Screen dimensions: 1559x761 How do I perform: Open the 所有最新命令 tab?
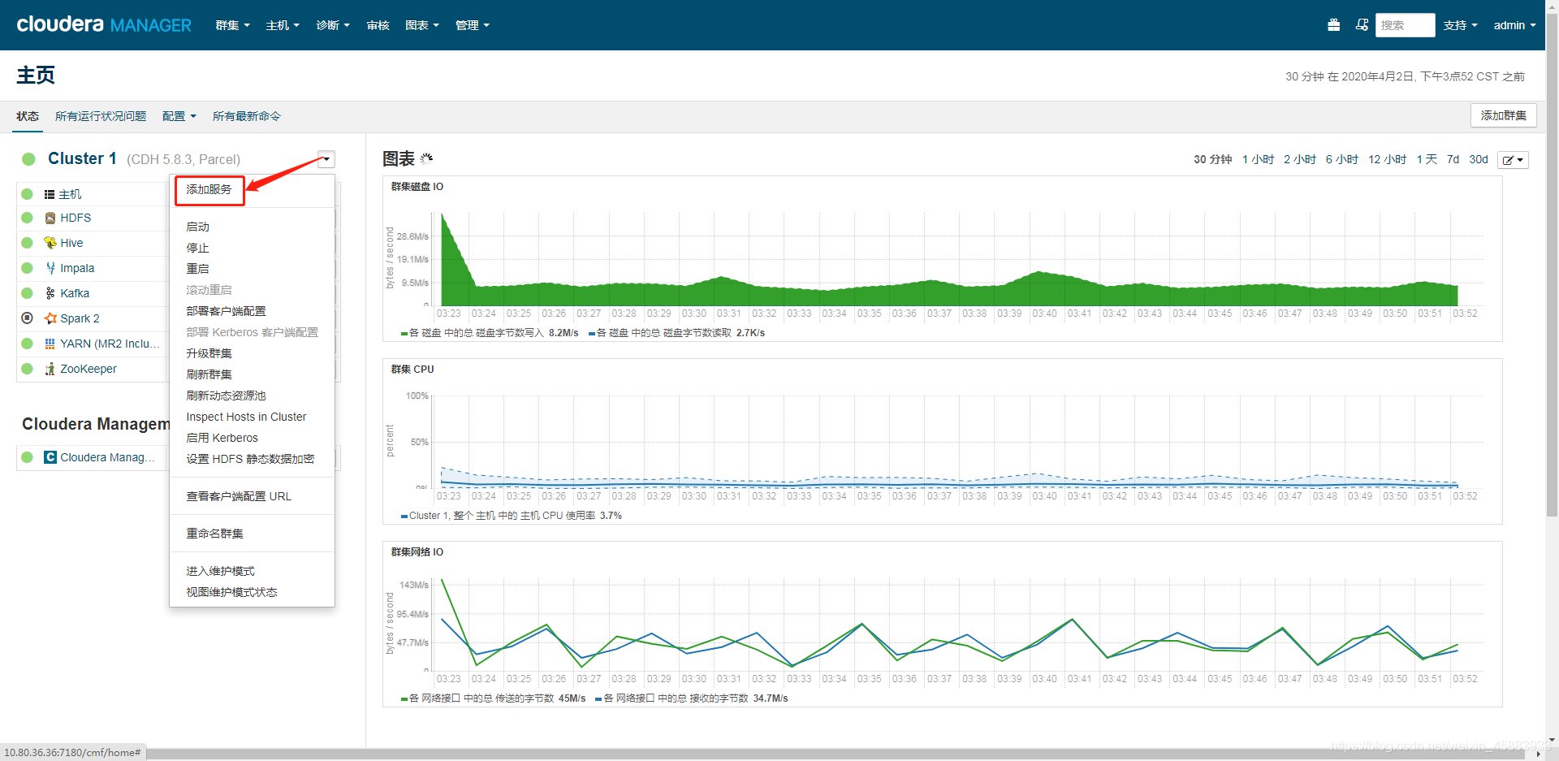tap(246, 116)
